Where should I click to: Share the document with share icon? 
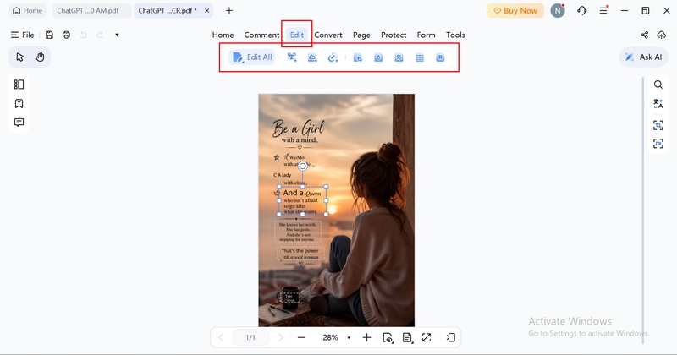point(644,35)
